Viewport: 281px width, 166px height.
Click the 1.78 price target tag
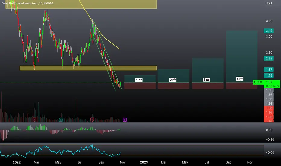tap(269, 75)
